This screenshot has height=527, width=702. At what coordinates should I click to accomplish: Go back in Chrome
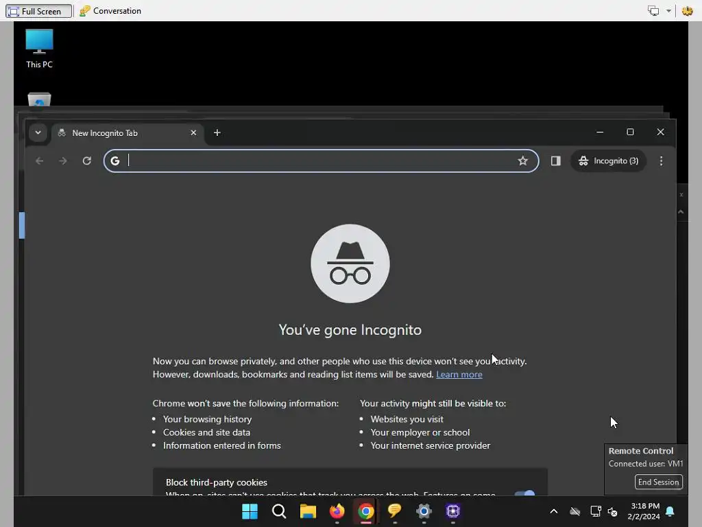(x=39, y=161)
